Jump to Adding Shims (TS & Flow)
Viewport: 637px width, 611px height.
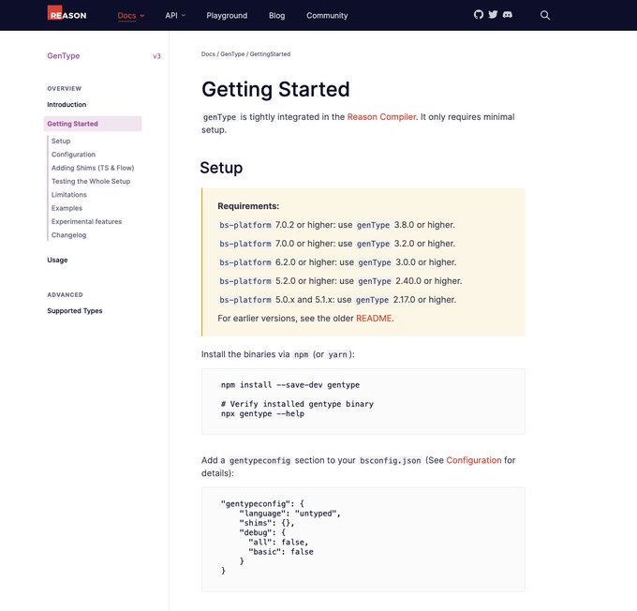(x=93, y=168)
